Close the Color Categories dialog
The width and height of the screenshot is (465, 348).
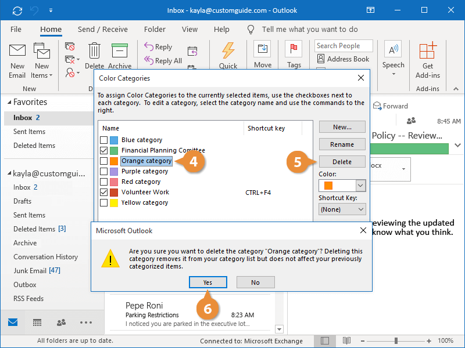[361, 78]
